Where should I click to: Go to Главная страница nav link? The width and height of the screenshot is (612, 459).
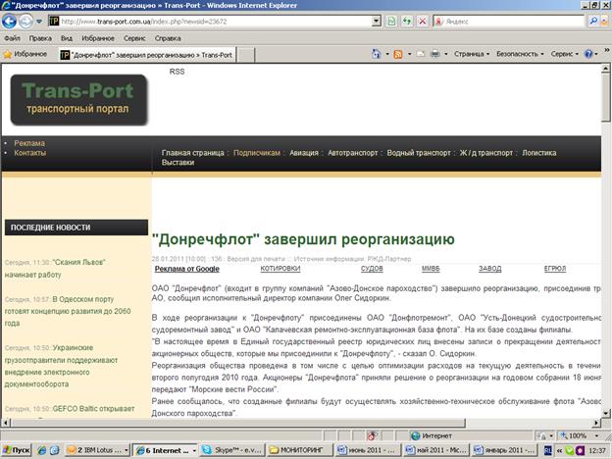(193, 153)
